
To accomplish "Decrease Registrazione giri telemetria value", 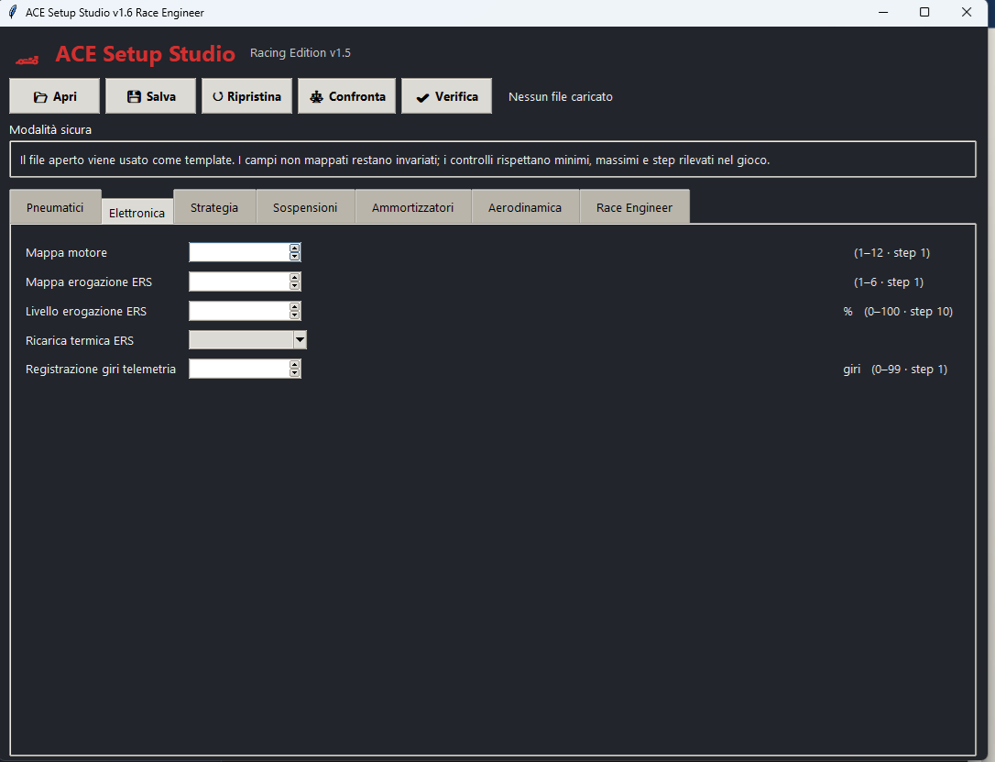I will click(294, 372).
